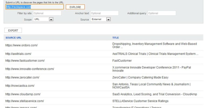Click the SaaS Analytics, Lead Scoring title
The height and width of the screenshot is (108, 205).
tap(155, 94)
